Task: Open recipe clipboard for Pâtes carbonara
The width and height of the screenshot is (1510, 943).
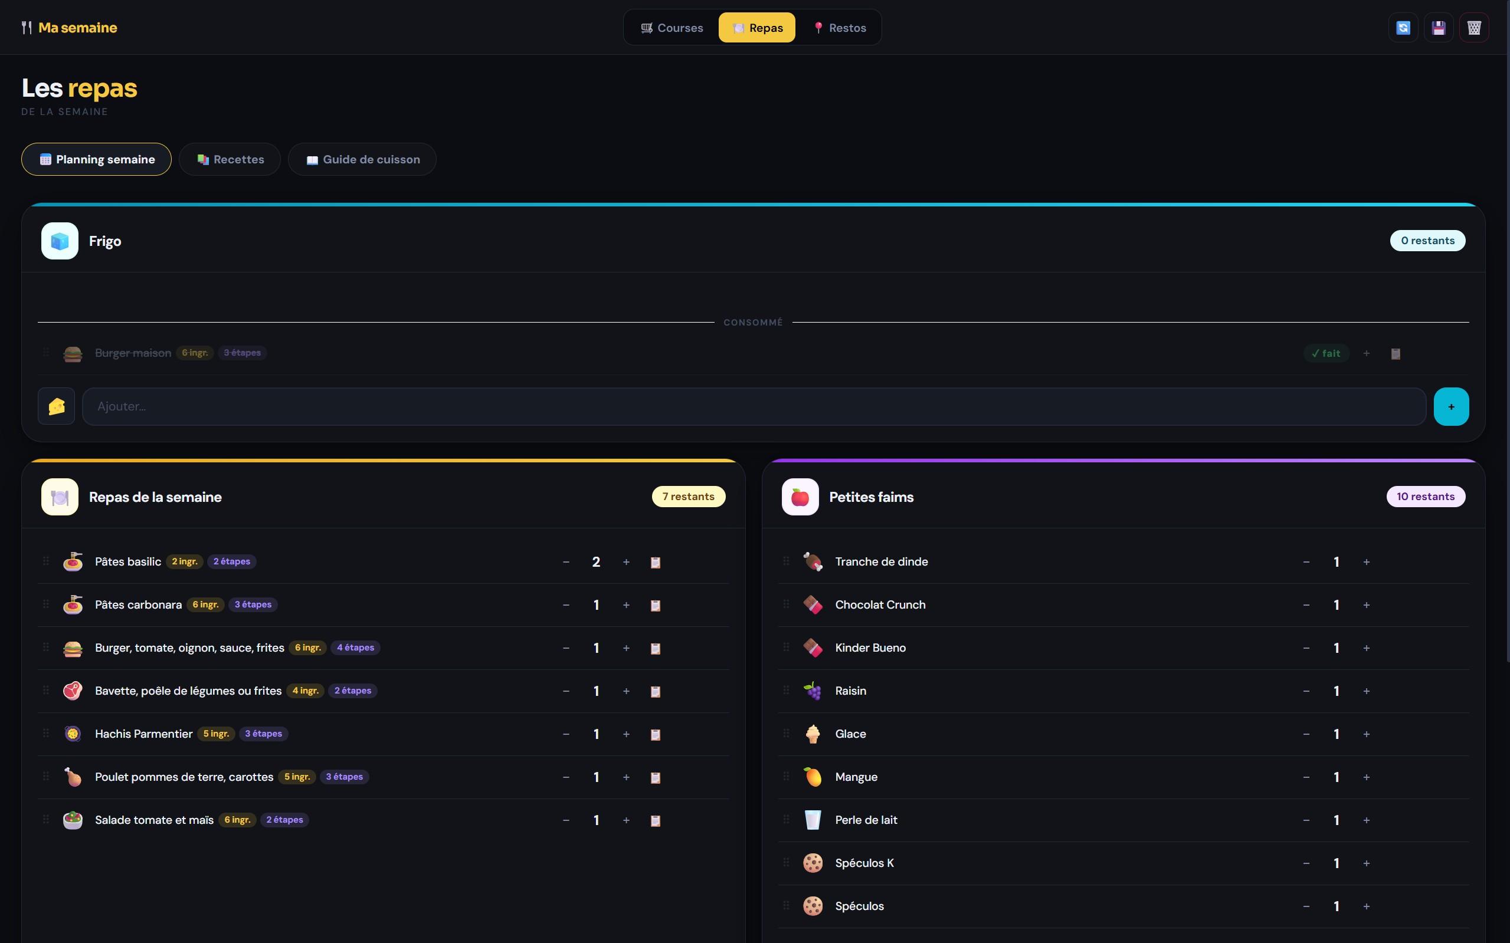Action: 656,606
